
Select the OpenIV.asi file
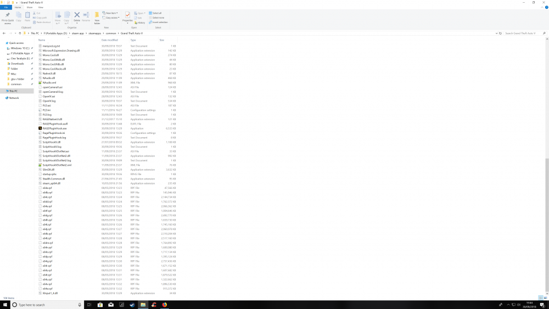(49, 96)
